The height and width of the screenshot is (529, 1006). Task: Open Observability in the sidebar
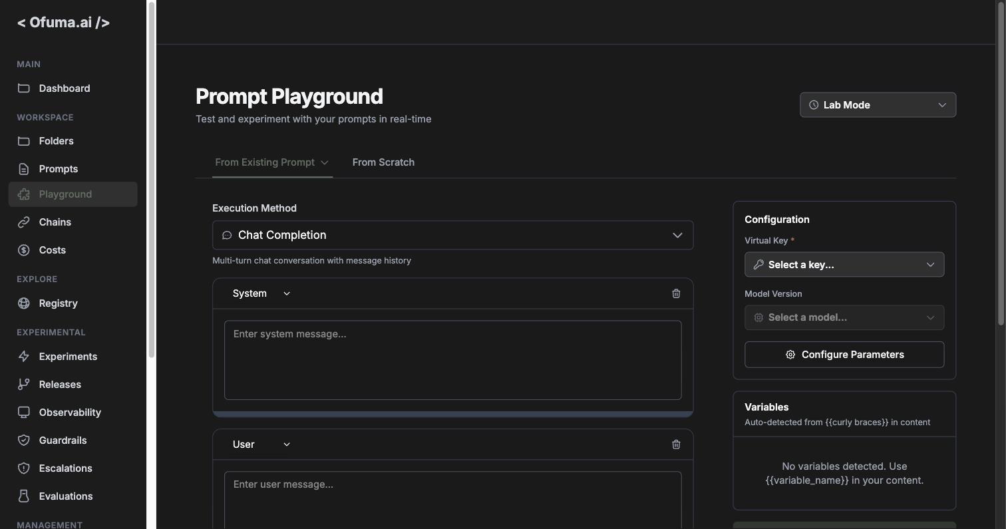tap(73, 413)
